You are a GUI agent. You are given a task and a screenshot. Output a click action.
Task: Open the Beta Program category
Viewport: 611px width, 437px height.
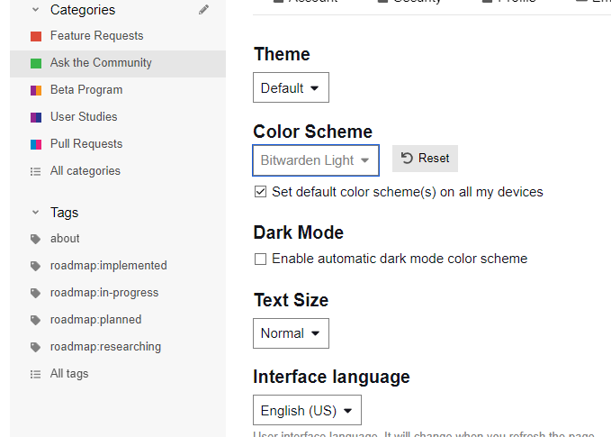point(85,90)
